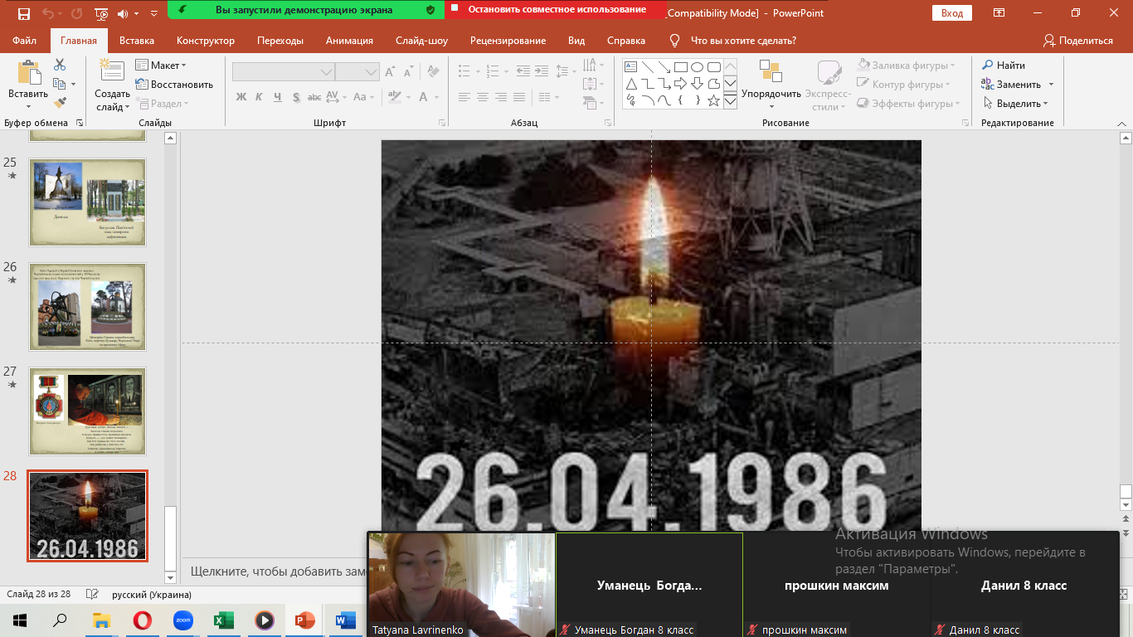The height and width of the screenshot is (637, 1133).
Task: Click the Поделиться share button
Action: (x=1078, y=41)
